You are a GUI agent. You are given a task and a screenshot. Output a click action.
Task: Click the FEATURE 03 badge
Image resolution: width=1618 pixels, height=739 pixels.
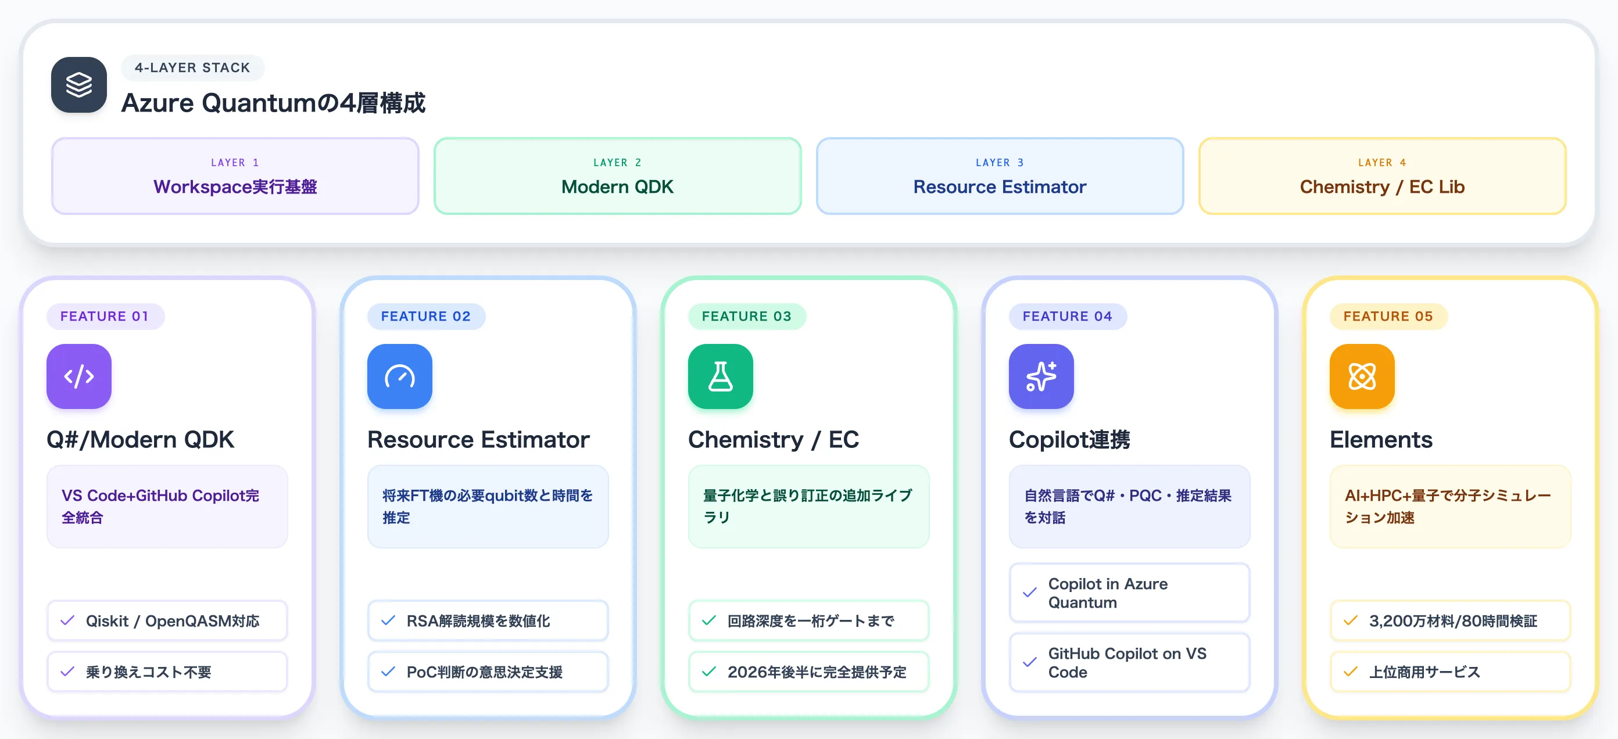pyautogui.click(x=747, y=317)
